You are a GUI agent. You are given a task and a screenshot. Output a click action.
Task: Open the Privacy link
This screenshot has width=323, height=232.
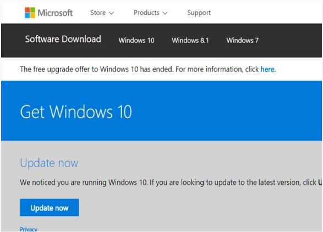pyautogui.click(x=29, y=229)
